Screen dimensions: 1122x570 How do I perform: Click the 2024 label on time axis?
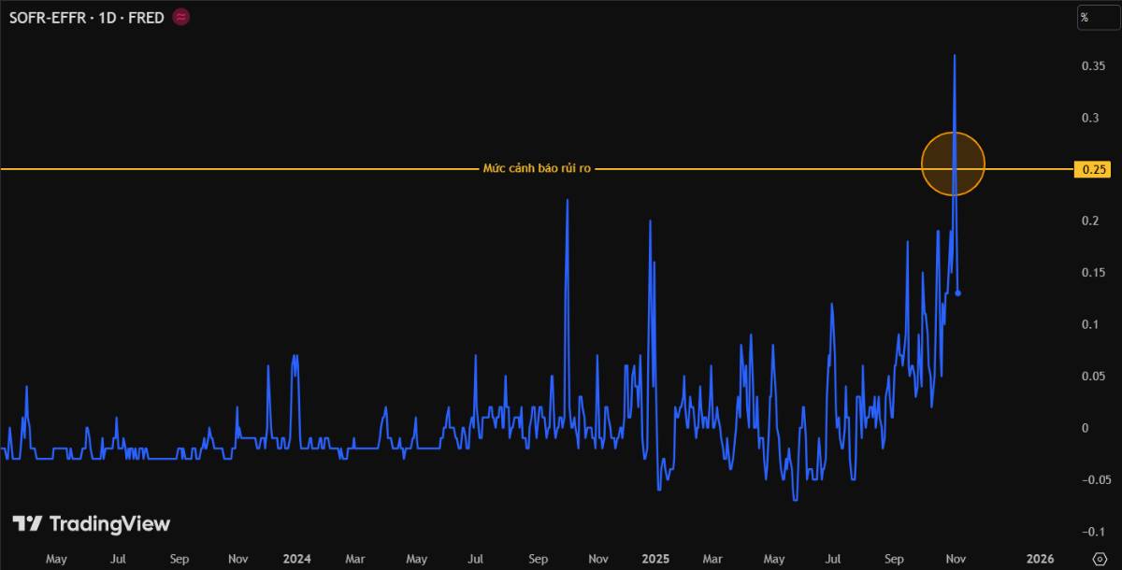point(296,559)
